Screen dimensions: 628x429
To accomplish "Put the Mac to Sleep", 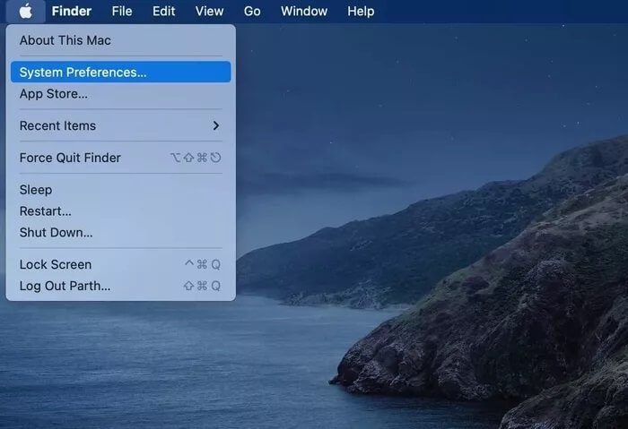I will click(x=36, y=190).
